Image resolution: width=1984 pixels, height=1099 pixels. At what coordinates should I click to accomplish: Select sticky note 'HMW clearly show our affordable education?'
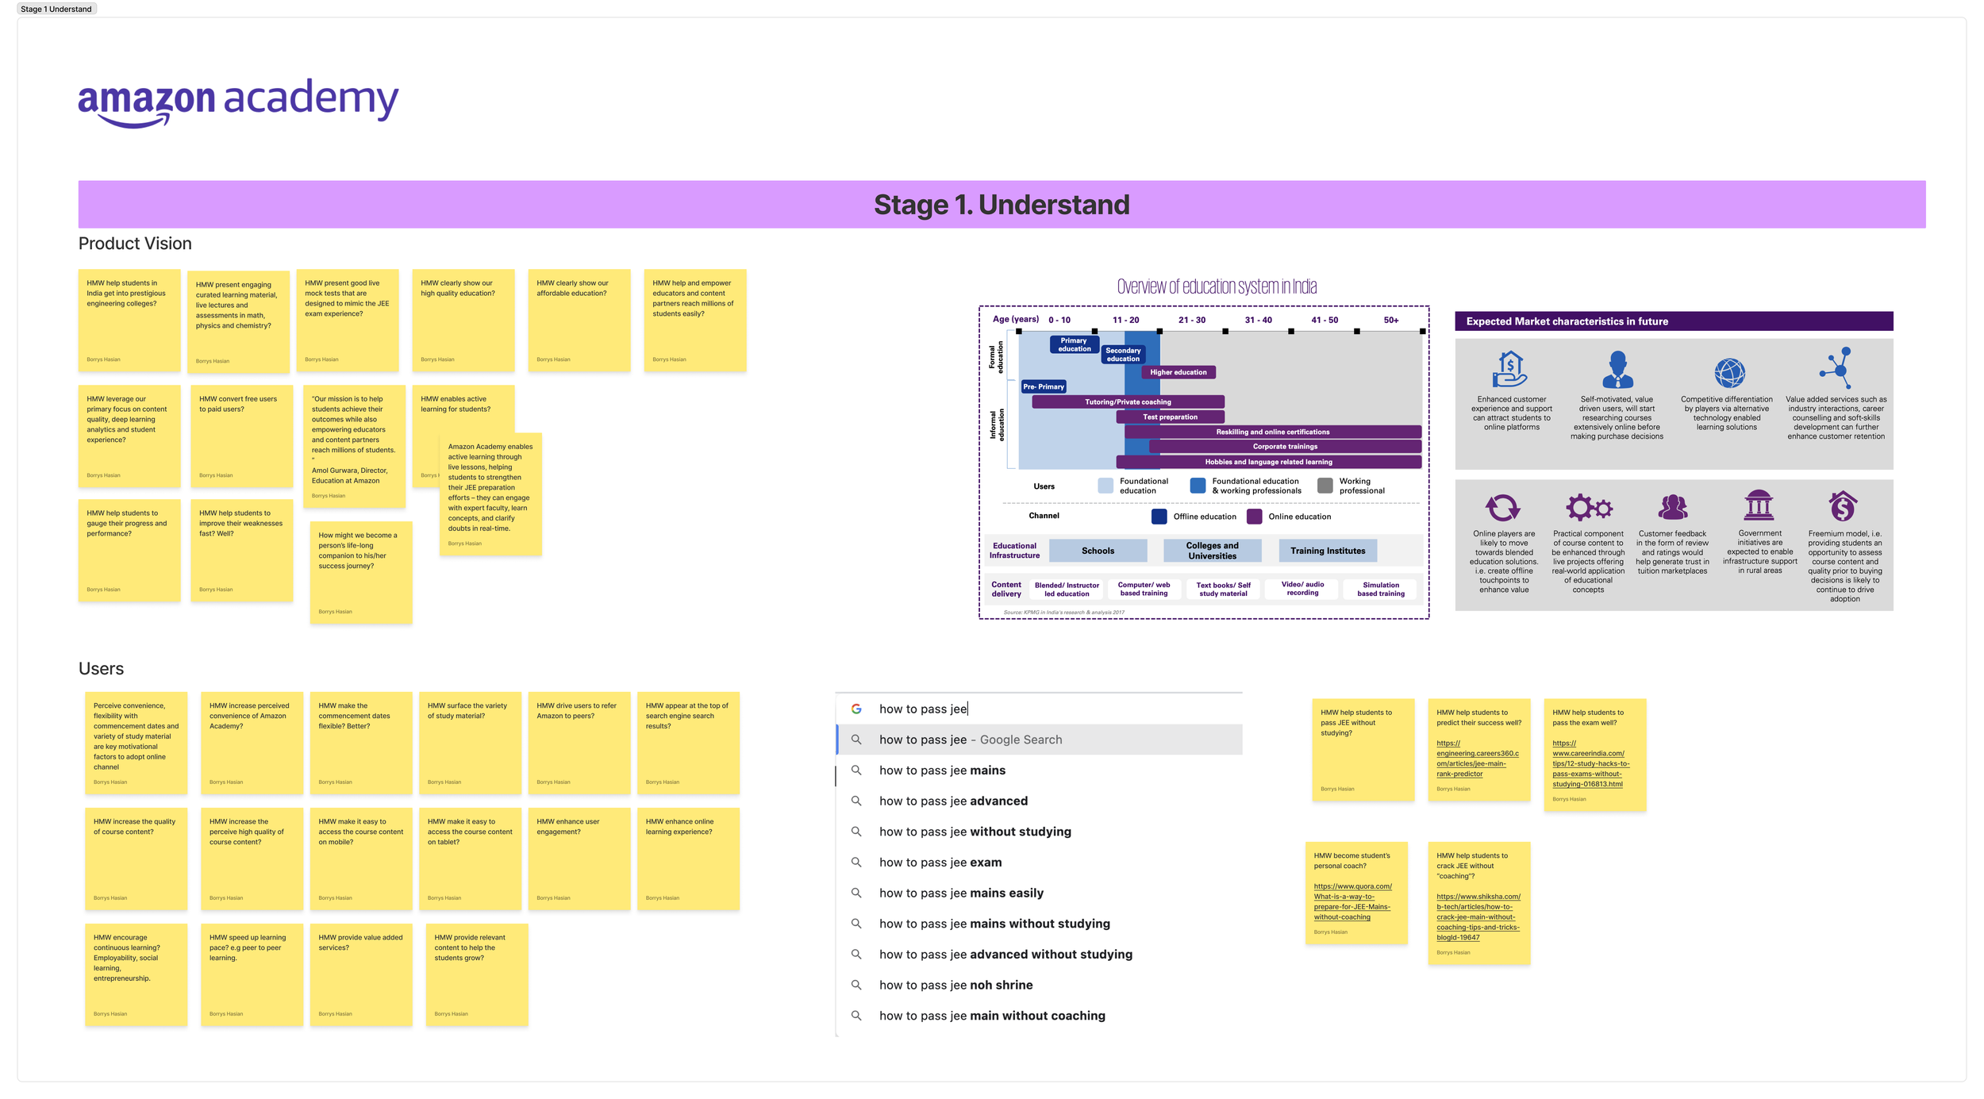coord(579,321)
